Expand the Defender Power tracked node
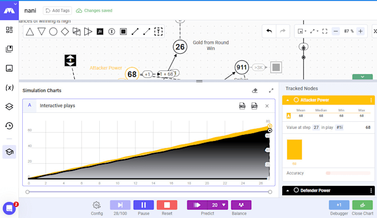 [x=288, y=190]
